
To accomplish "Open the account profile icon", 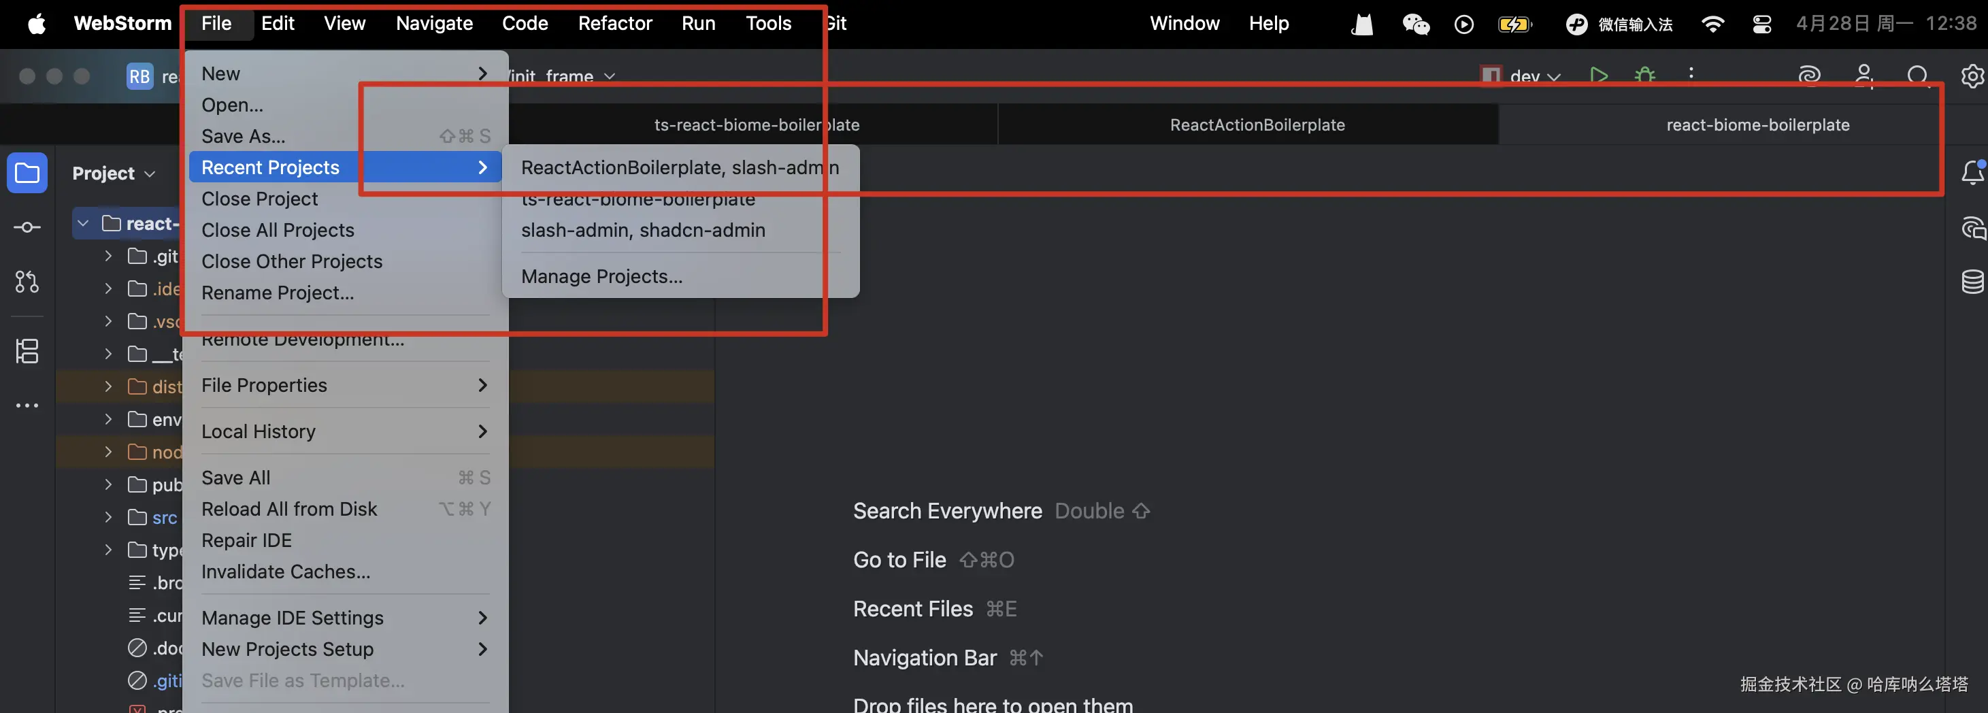I will pos(1863,76).
